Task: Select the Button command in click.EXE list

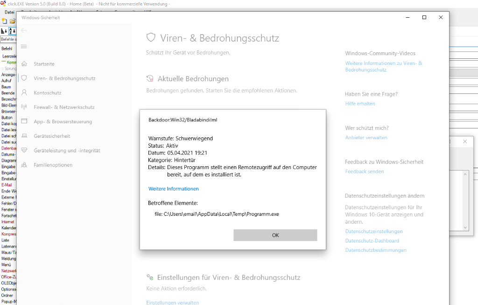Action: [7, 117]
